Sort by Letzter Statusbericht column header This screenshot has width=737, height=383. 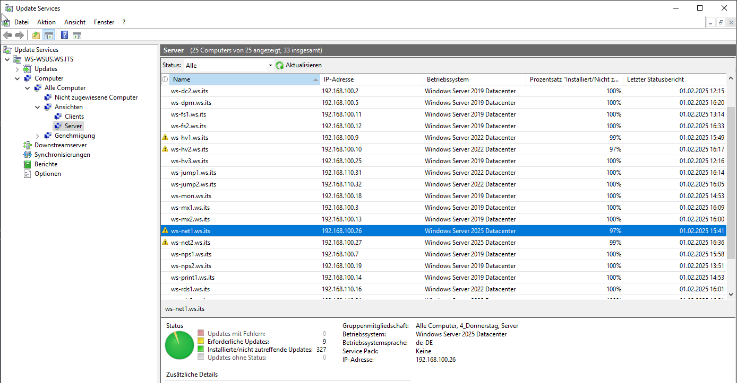[675, 79]
